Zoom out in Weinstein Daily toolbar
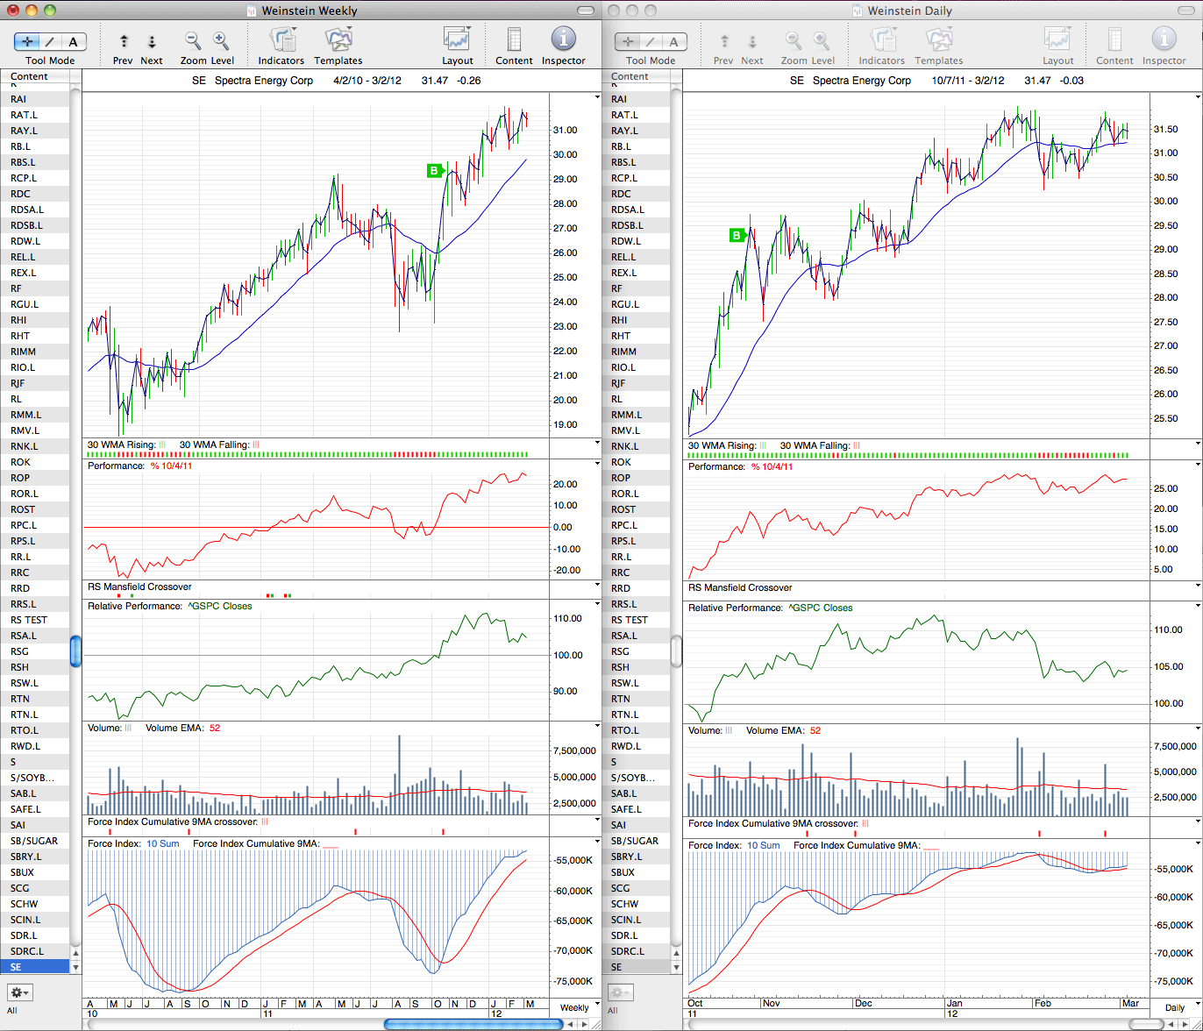Image resolution: width=1203 pixels, height=1031 pixels. click(x=794, y=40)
